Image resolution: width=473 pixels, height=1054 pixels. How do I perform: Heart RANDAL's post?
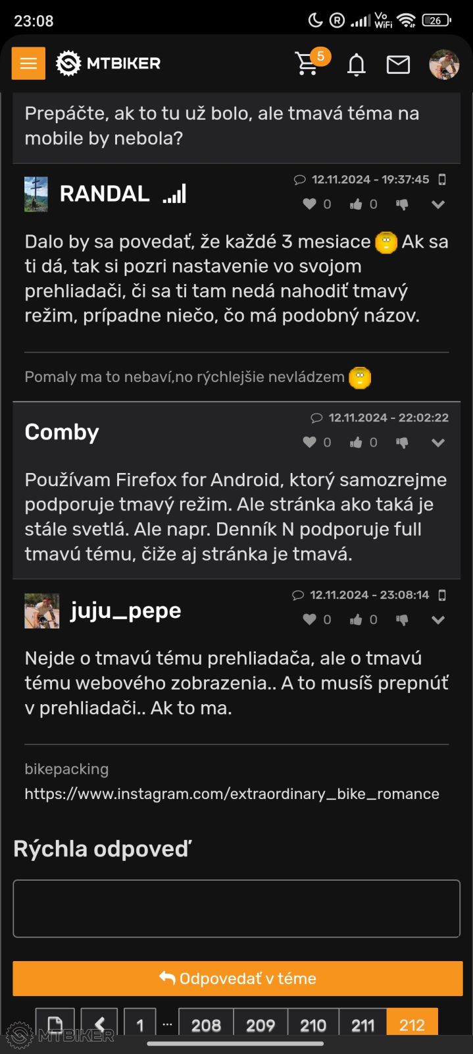[x=309, y=204]
